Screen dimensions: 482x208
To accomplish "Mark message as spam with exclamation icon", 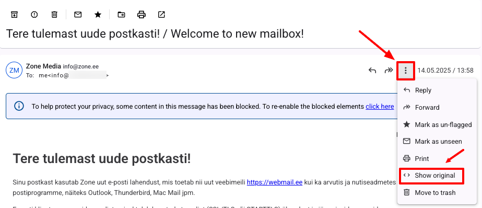I will pos(34,15).
